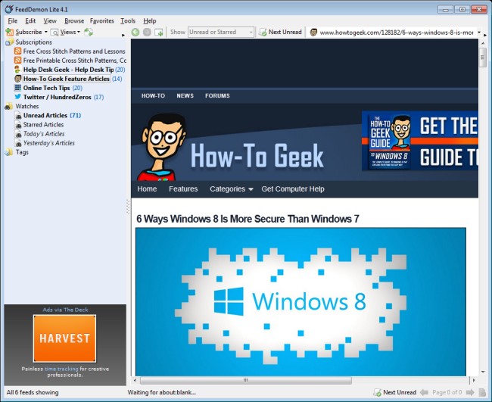Viewport: 492px width, 402px height.
Task: Select the Watches folder
Action: (x=27, y=106)
